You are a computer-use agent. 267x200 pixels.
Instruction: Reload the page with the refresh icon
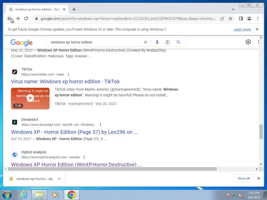coord(26,18)
